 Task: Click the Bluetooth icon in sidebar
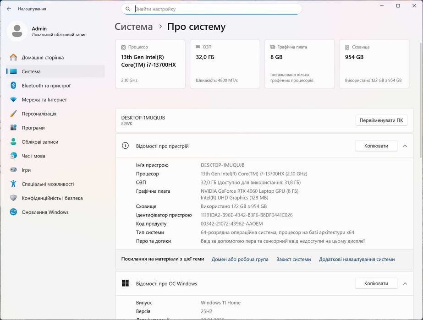point(13,86)
